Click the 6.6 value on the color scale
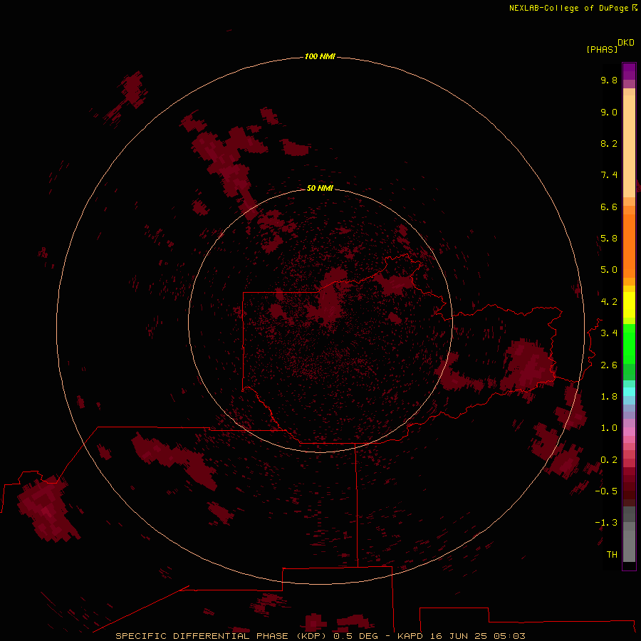 tap(609, 207)
